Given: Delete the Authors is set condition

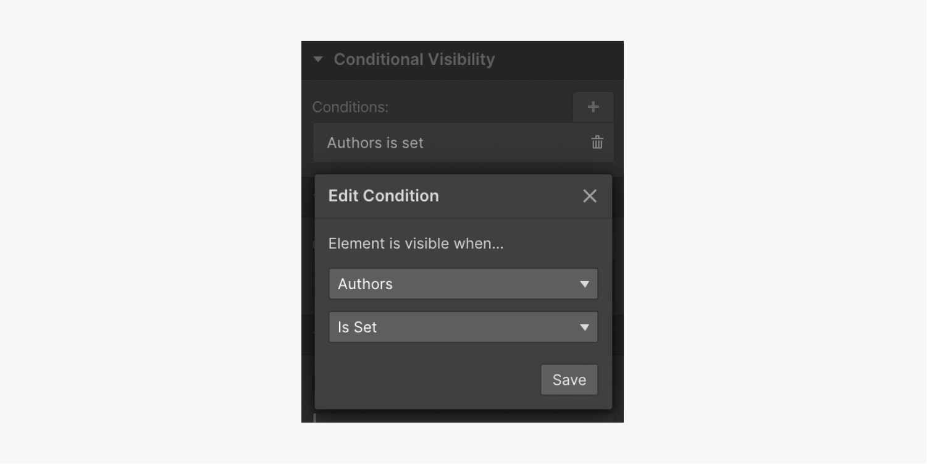Looking at the screenshot, I should click(x=597, y=143).
